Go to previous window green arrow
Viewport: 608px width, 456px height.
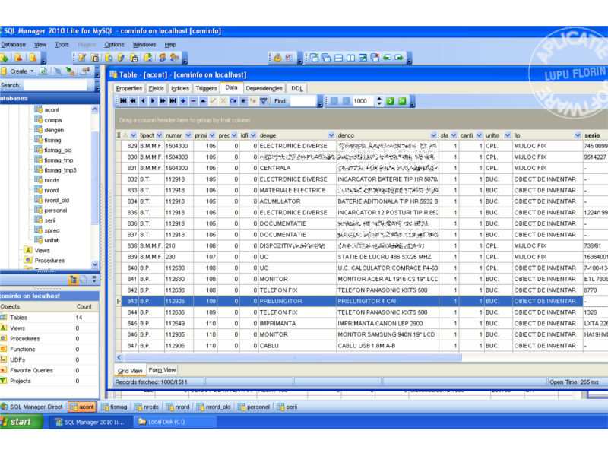[x=387, y=58]
